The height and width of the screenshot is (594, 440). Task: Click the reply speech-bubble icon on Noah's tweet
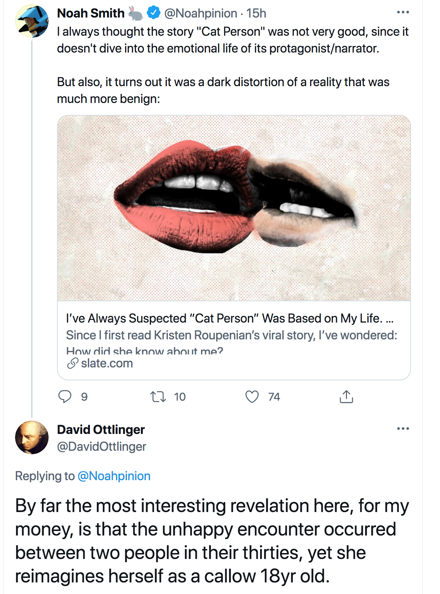click(65, 396)
